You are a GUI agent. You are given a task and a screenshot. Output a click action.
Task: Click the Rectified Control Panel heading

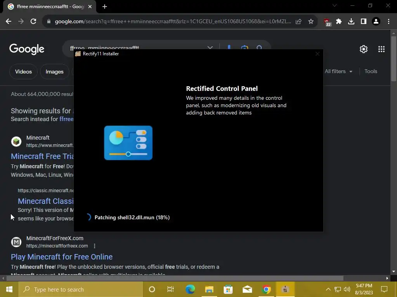[222, 89]
